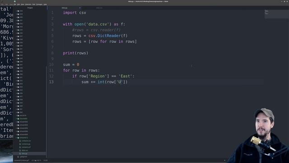
Task: Select data.py in the project tree
Action: [x=24, y=153]
